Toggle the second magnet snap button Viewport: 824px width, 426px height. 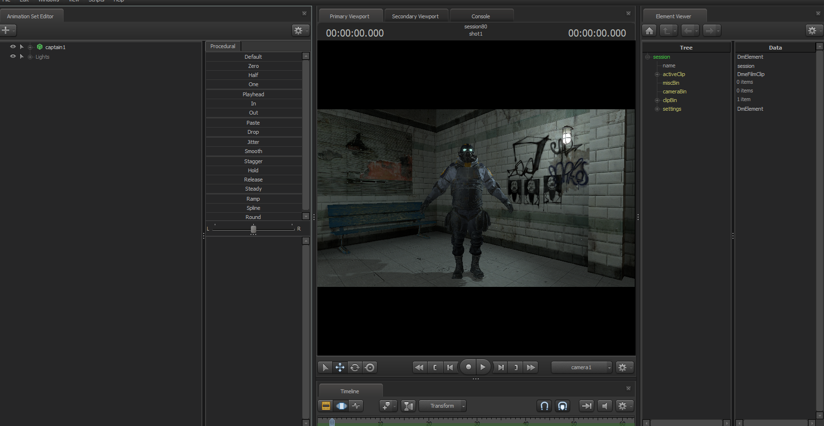click(562, 406)
